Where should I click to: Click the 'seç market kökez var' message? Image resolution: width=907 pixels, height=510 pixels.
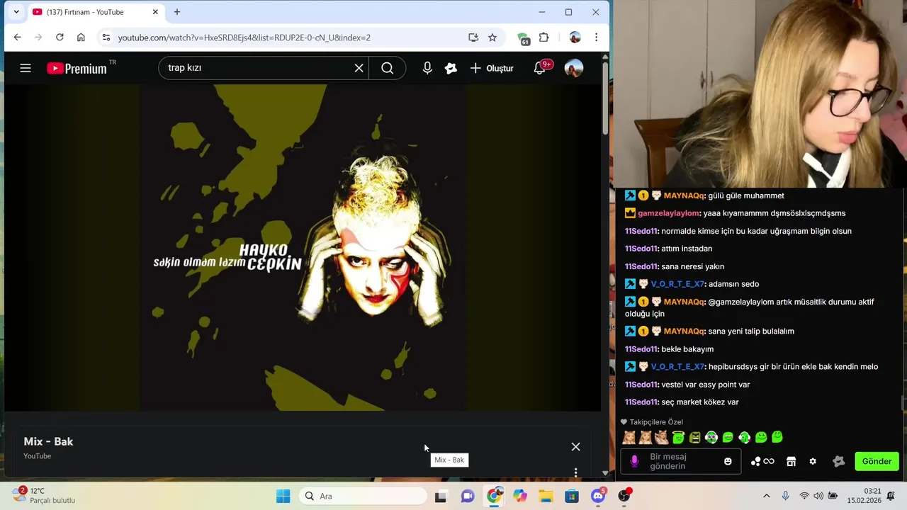point(700,402)
